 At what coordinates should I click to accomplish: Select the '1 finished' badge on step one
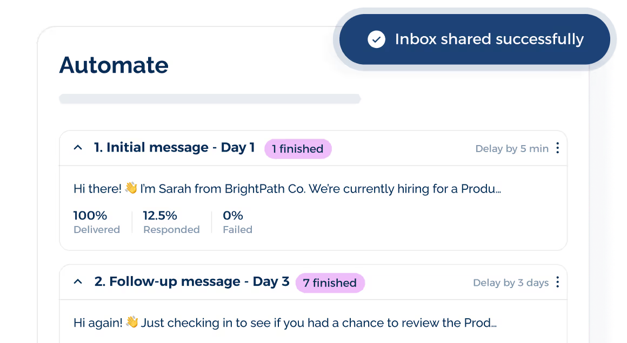pyautogui.click(x=298, y=149)
